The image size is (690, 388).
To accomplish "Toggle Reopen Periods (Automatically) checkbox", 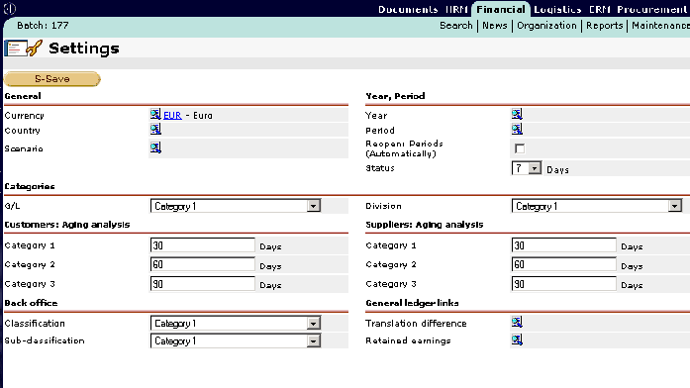I will 520,148.
